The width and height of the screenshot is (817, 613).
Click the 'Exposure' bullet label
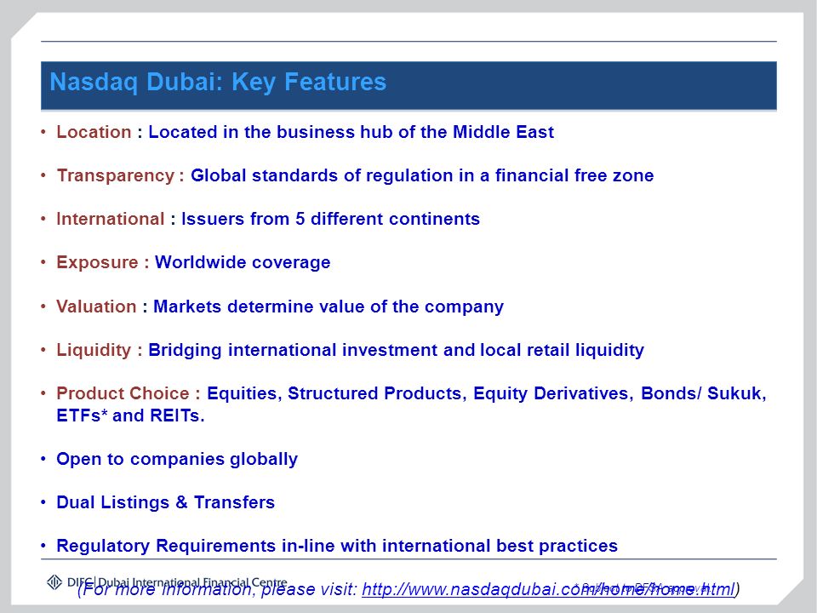pos(97,262)
